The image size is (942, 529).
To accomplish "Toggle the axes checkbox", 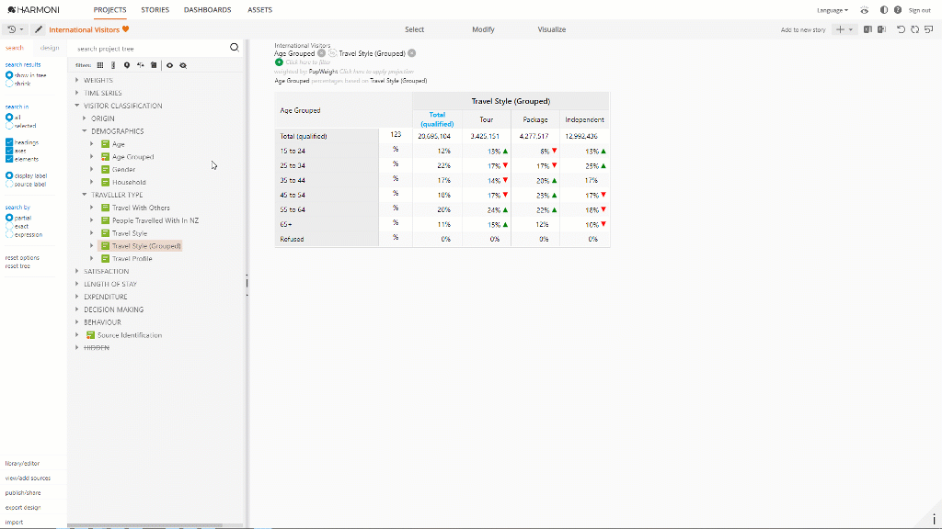I will click(x=9, y=151).
